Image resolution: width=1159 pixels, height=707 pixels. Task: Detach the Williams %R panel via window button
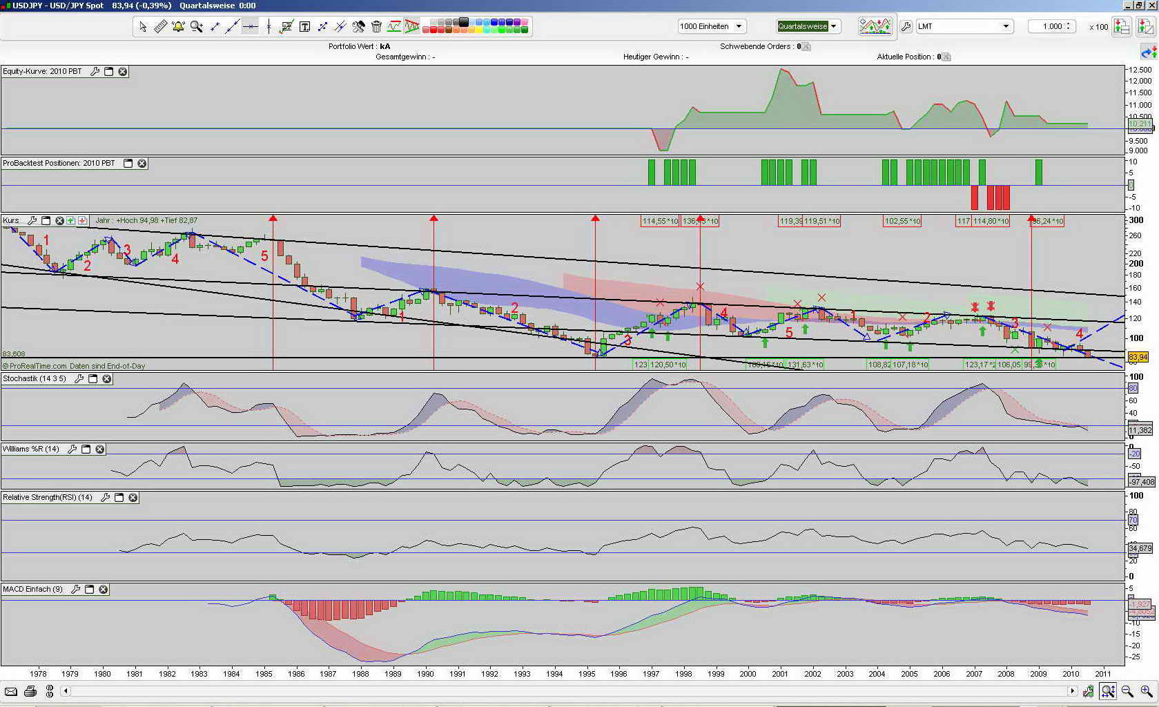[x=85, y=449]
